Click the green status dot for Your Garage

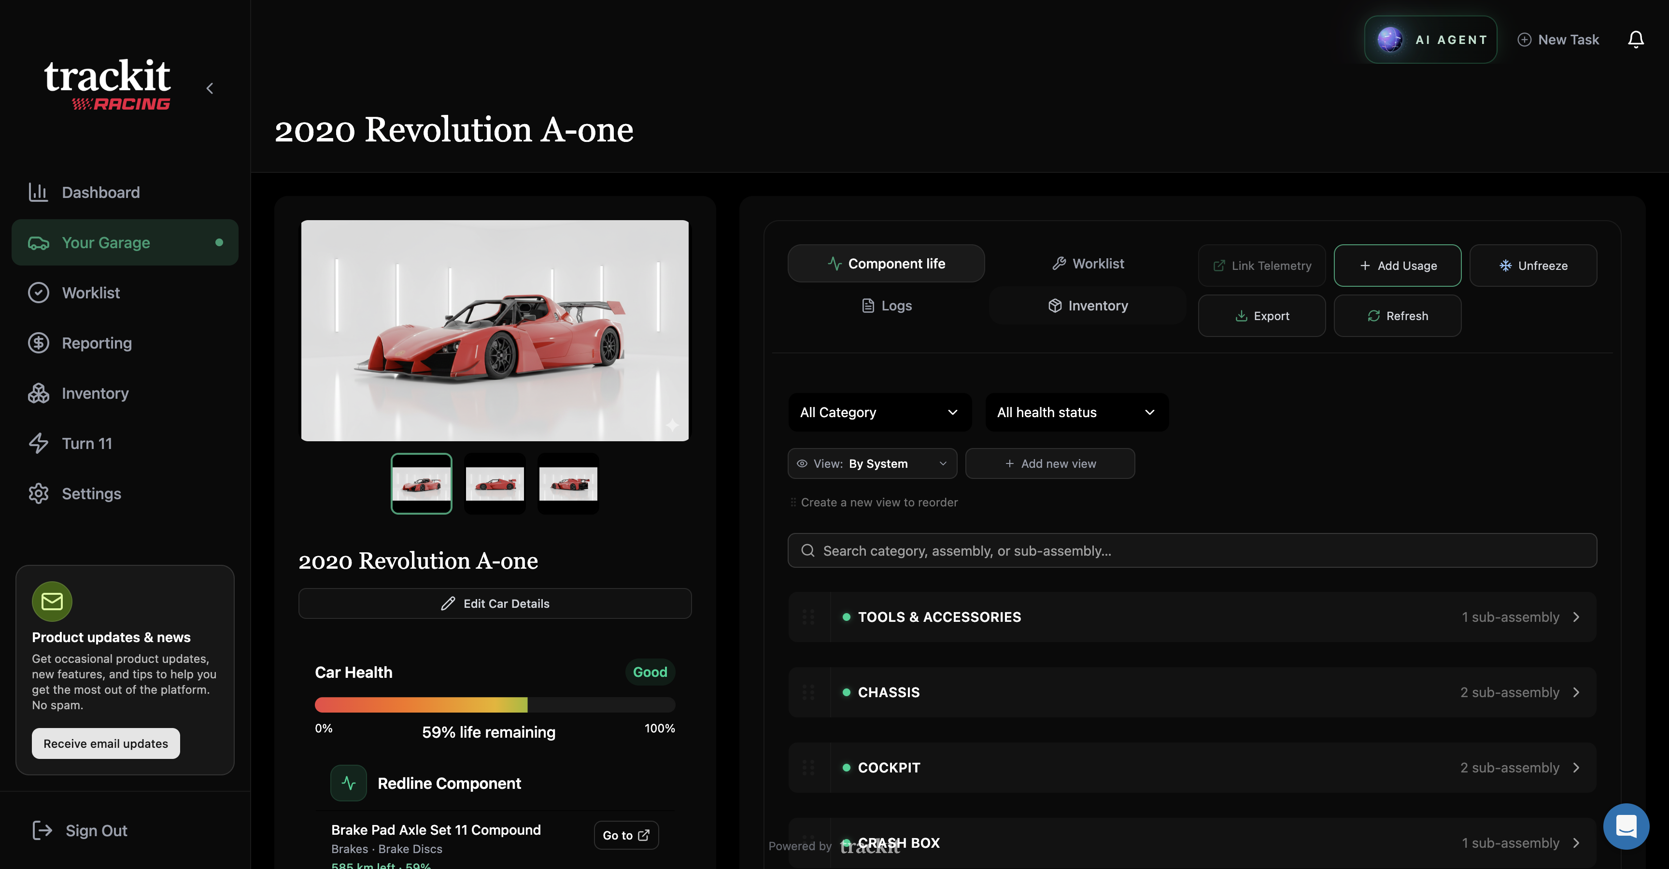pos(219,242)
